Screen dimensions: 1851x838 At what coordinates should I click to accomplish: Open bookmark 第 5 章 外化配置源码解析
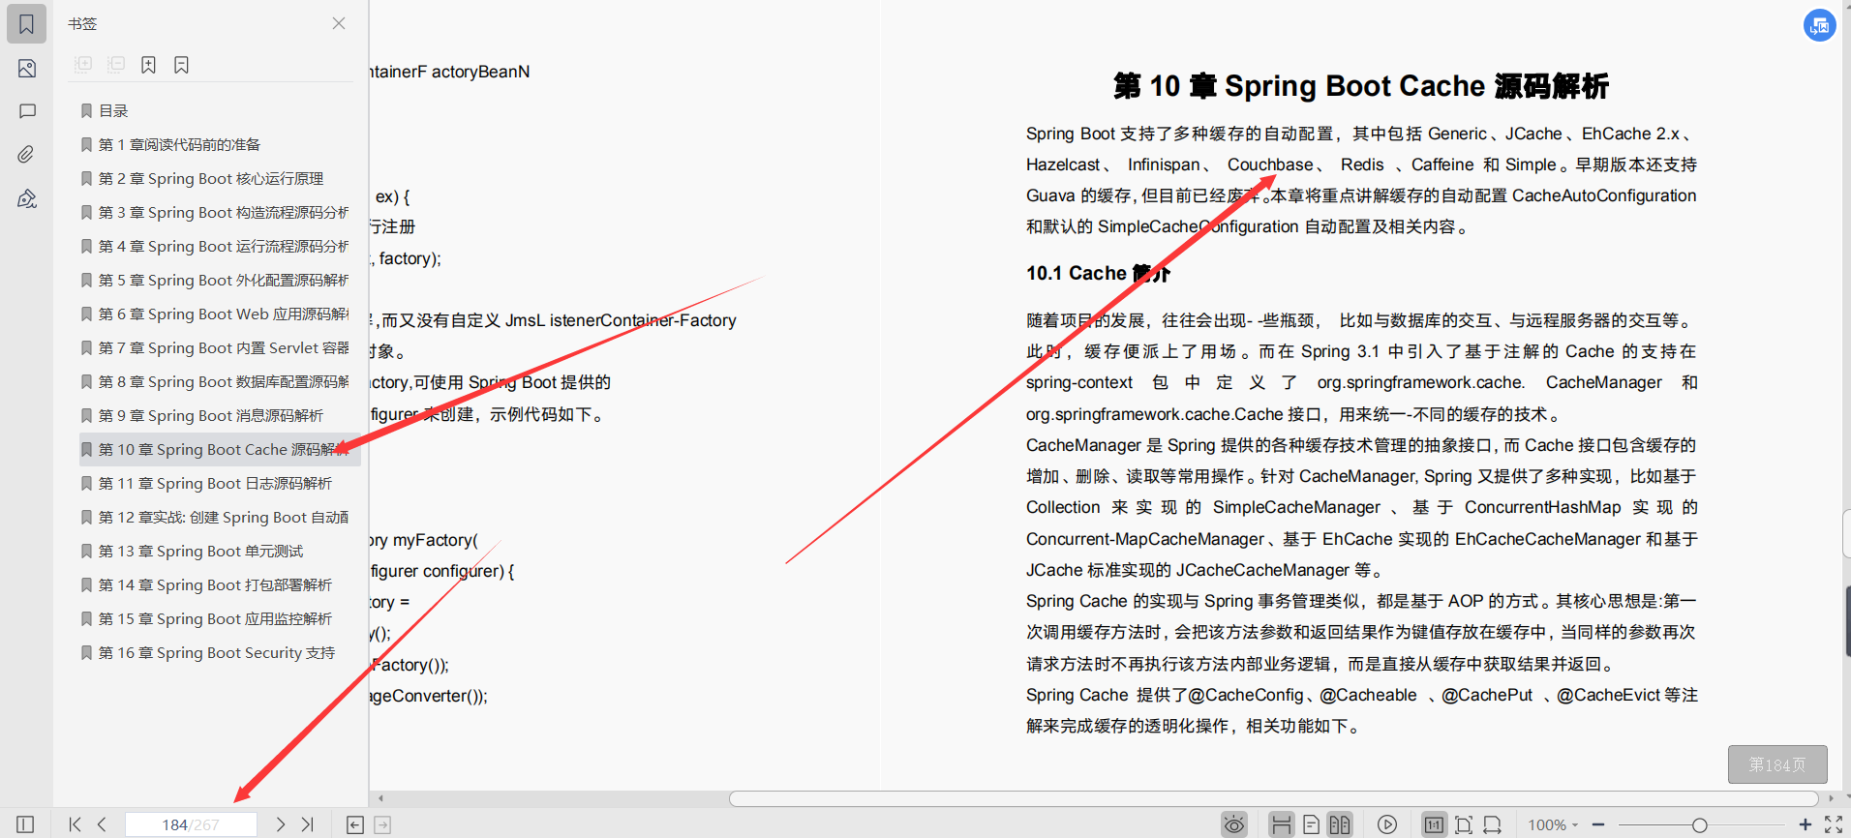point(223,280)
